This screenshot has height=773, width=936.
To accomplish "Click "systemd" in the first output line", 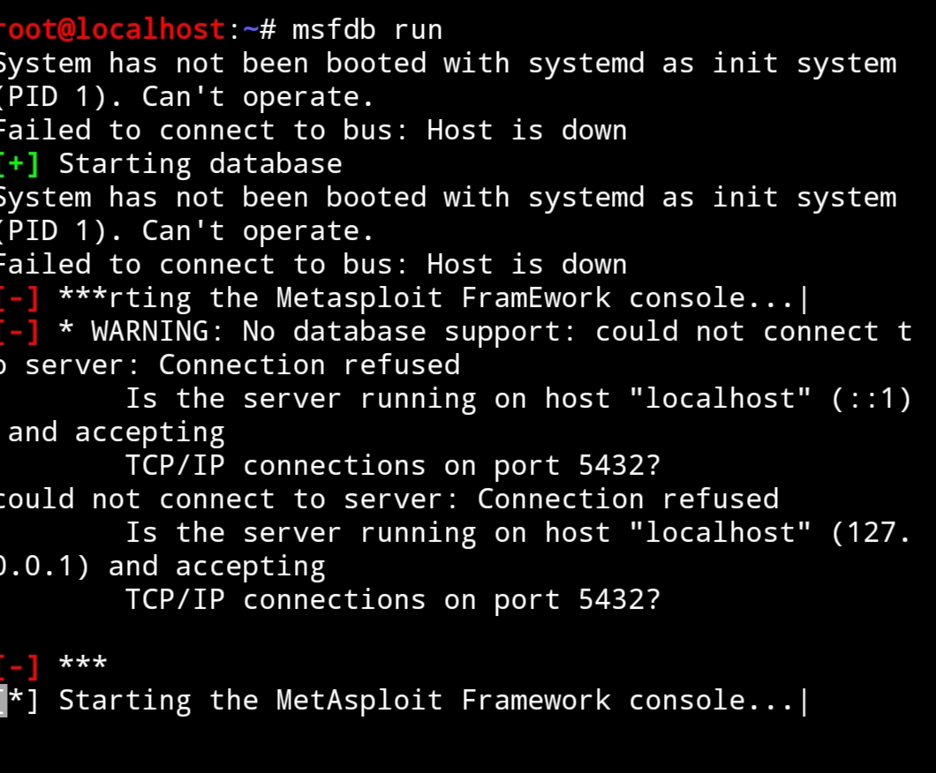I will 585,64.
